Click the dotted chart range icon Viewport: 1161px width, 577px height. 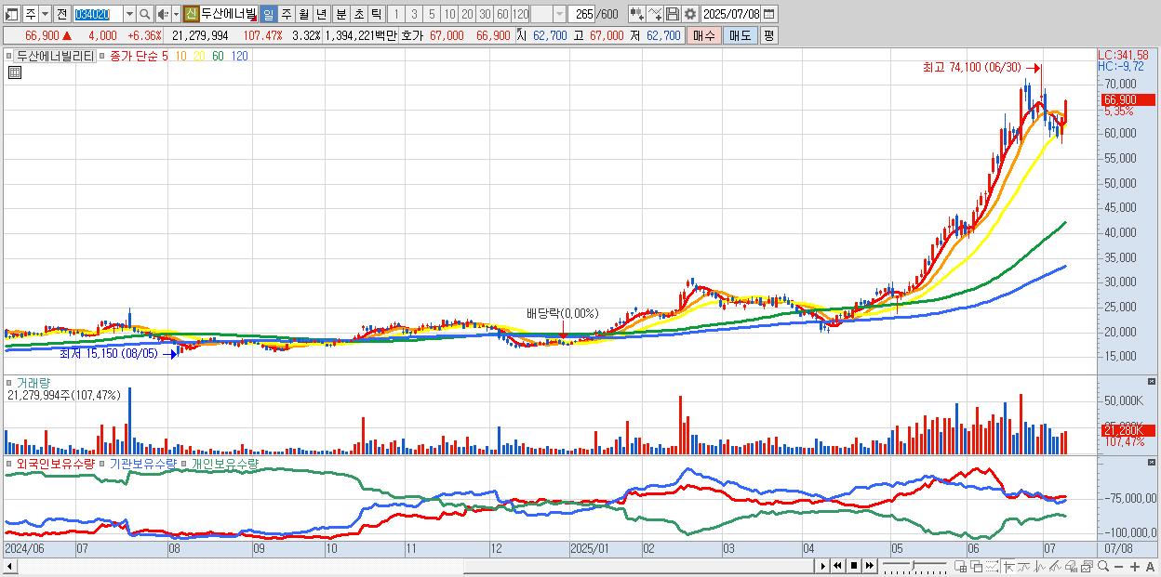(x=993, y=566)
